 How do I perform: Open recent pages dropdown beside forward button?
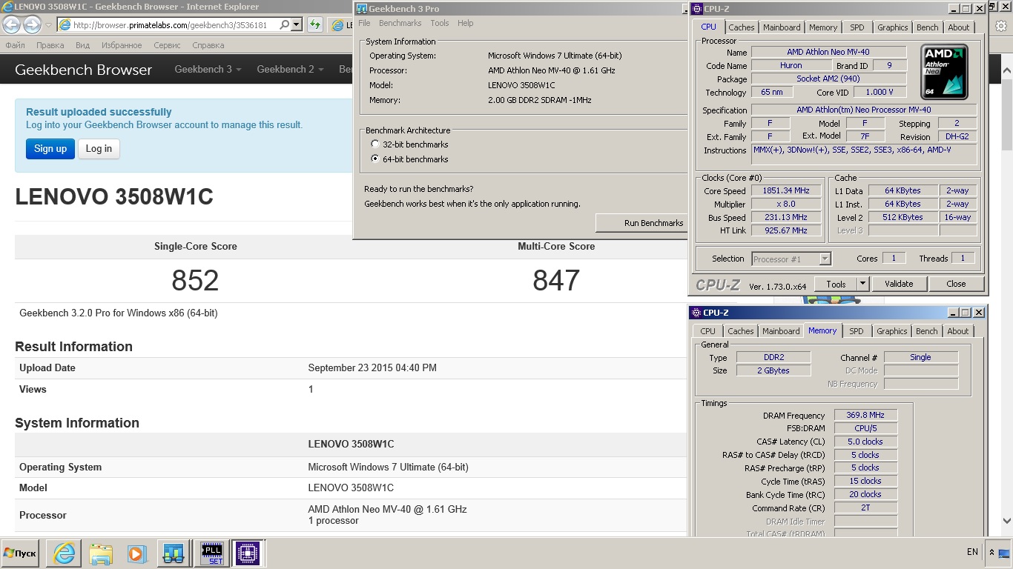click(x=49, y=24)
